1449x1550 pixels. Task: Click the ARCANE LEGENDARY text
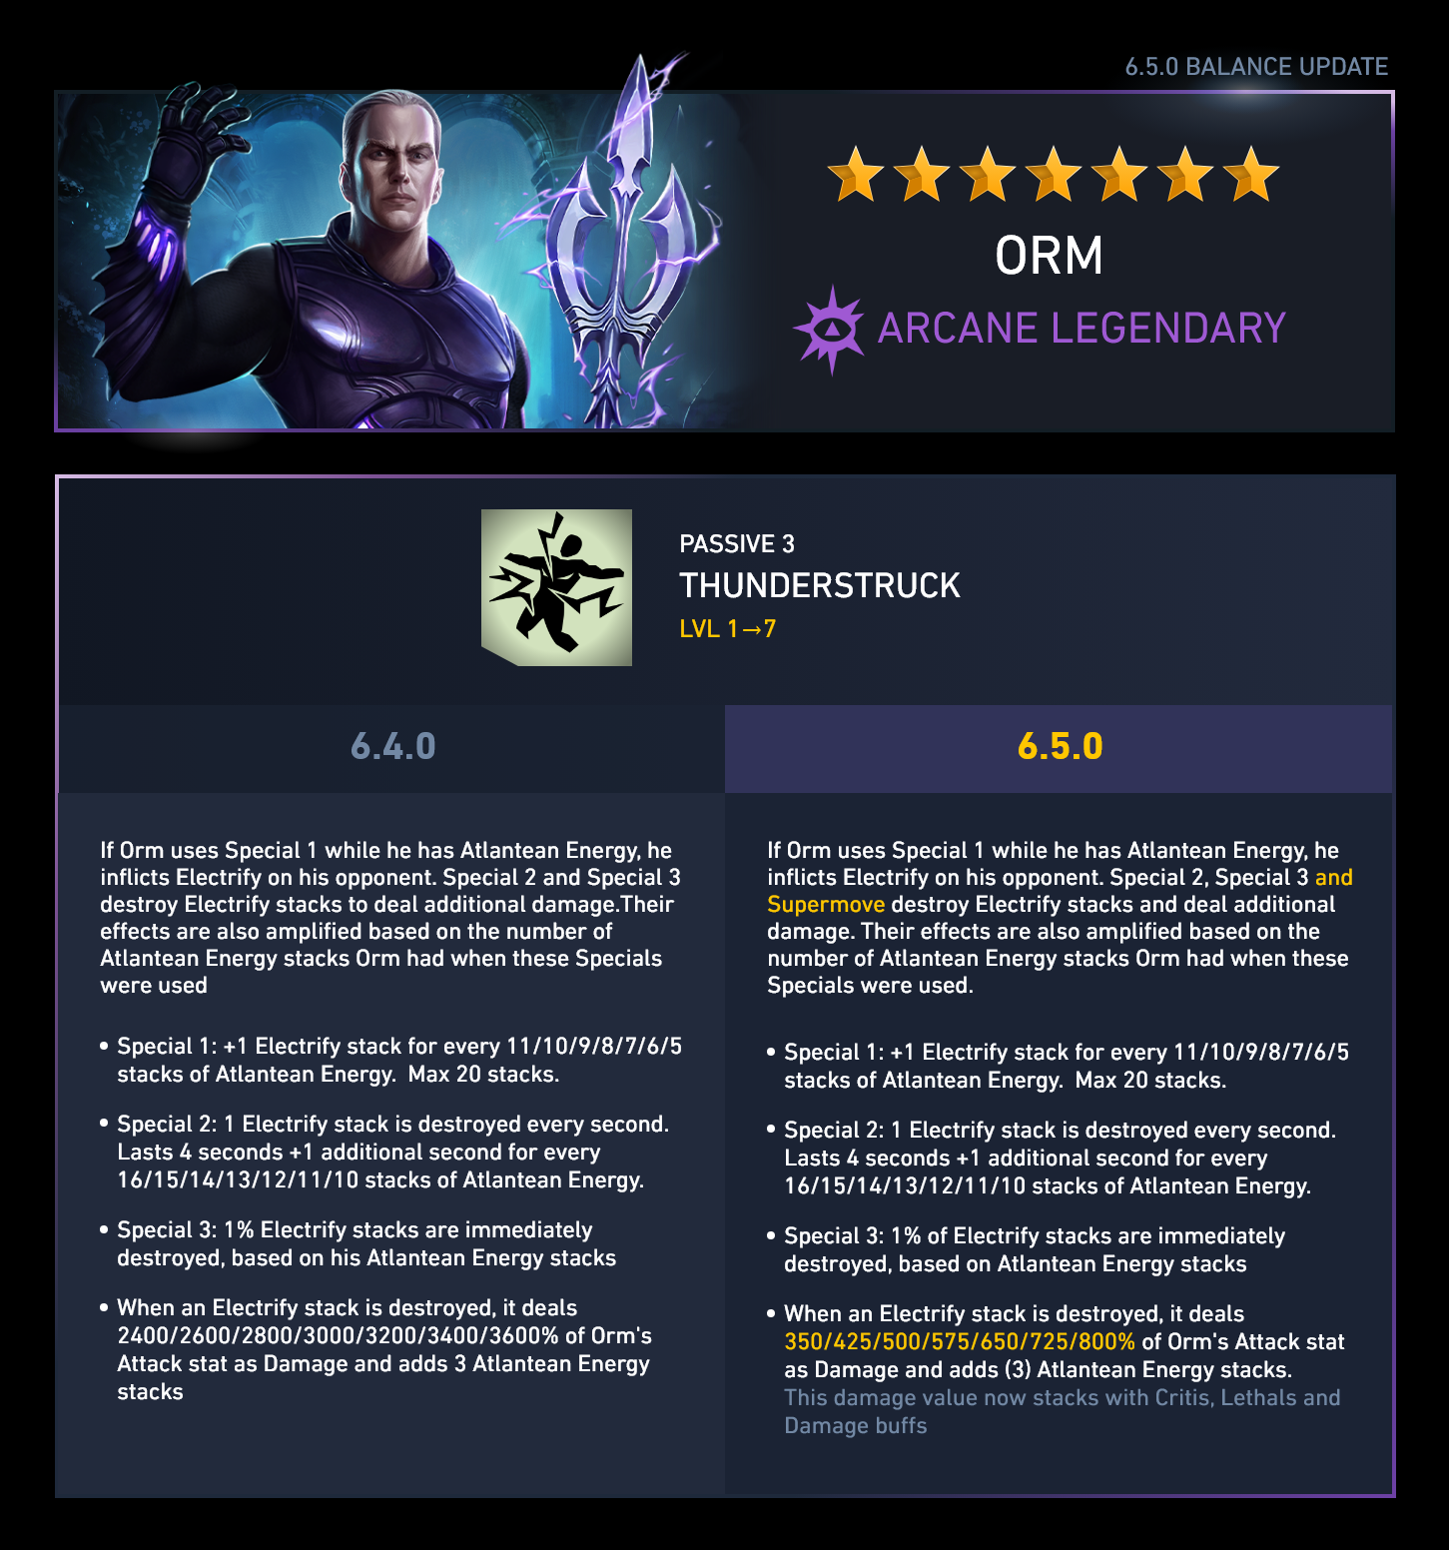1082,329
